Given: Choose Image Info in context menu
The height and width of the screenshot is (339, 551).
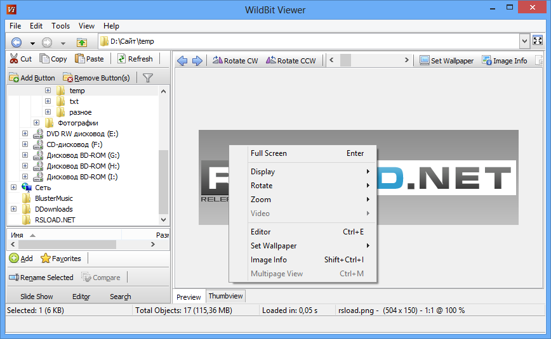Looking at the screenshot, I should 303,260.
